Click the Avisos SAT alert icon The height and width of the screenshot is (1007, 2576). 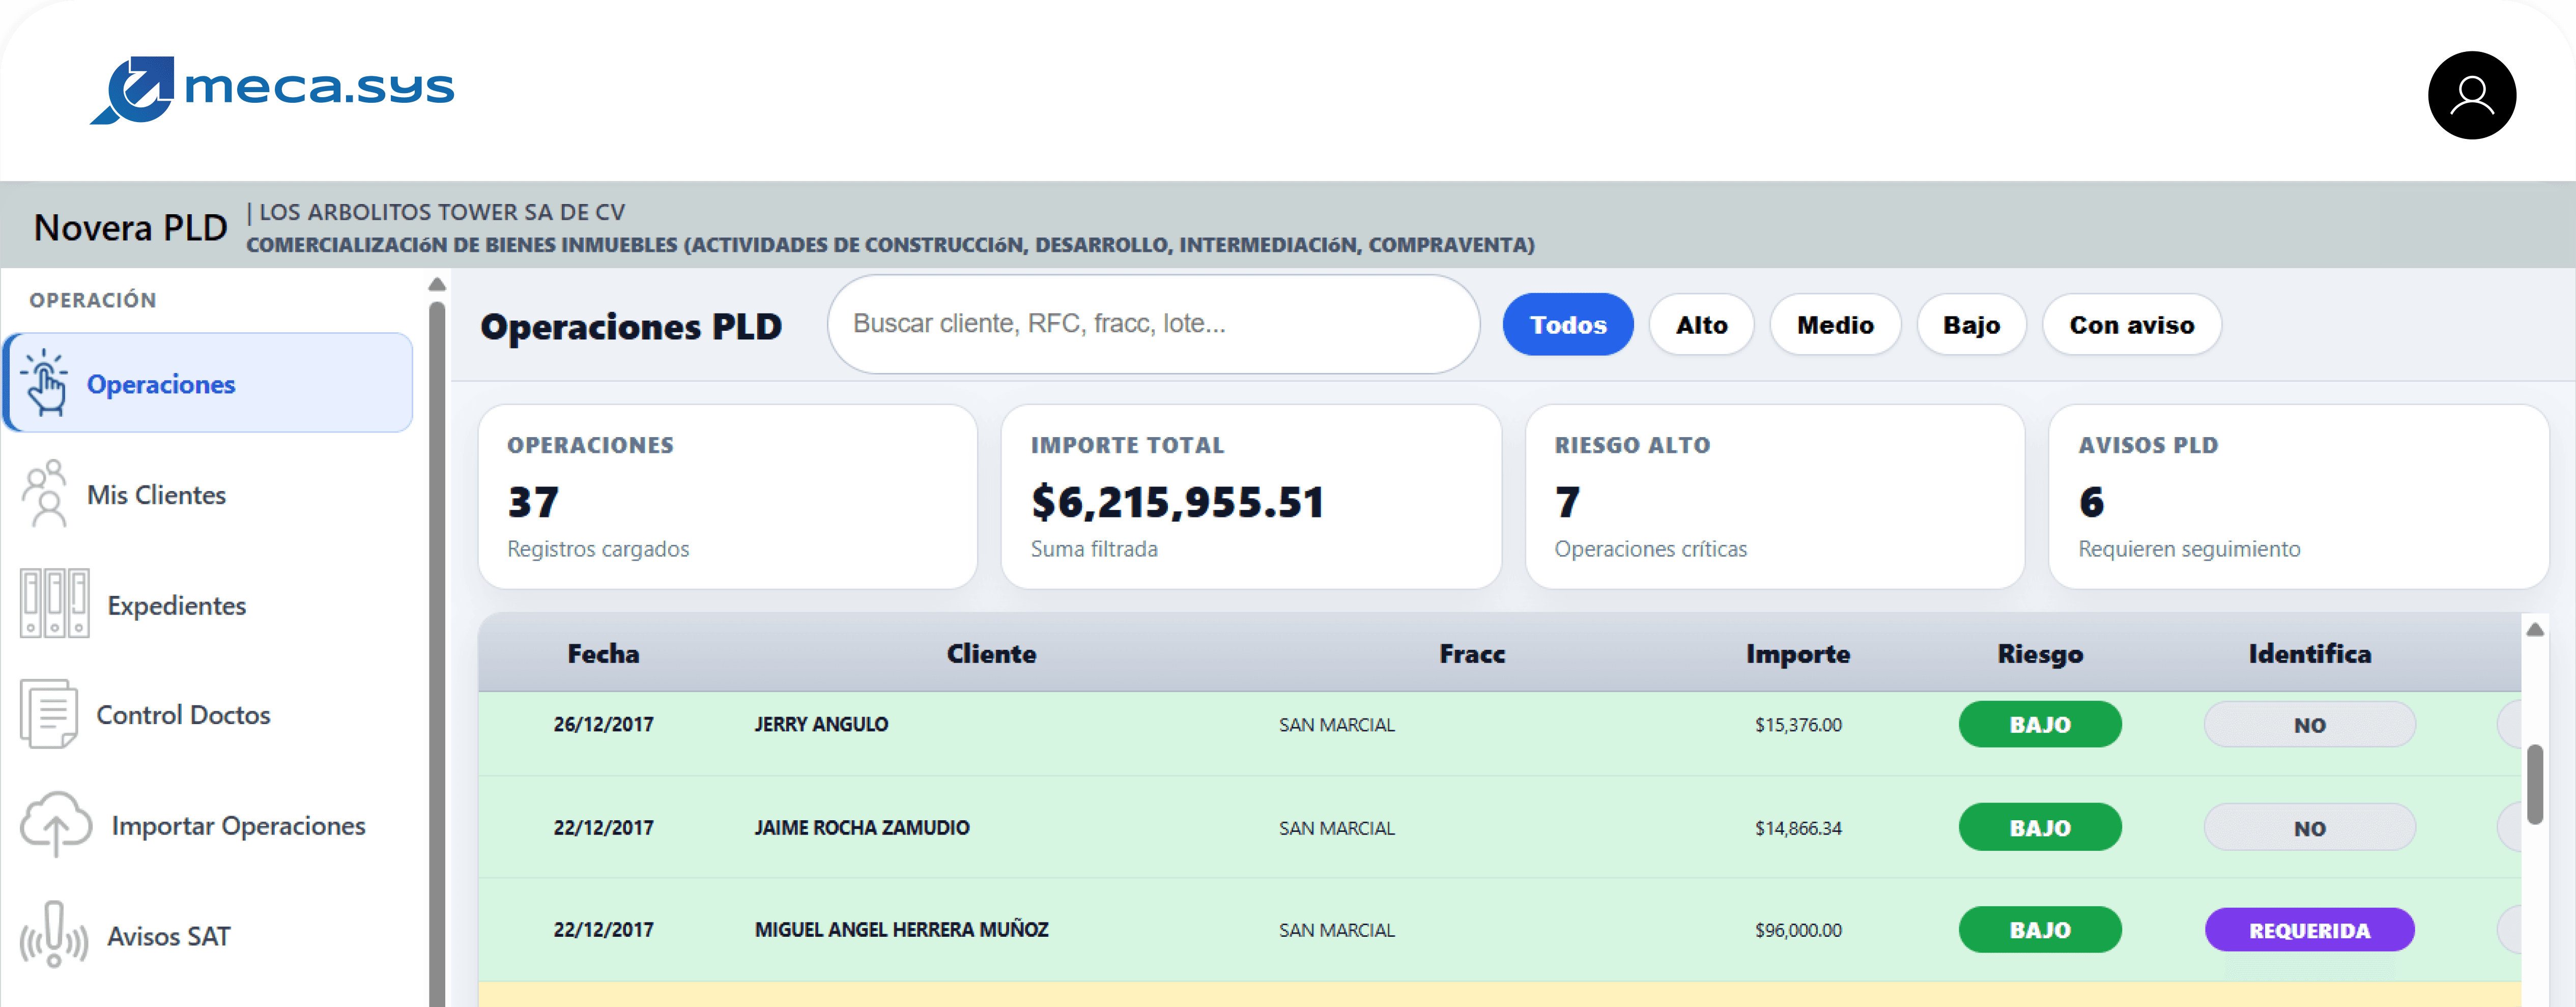pos(54,935)
